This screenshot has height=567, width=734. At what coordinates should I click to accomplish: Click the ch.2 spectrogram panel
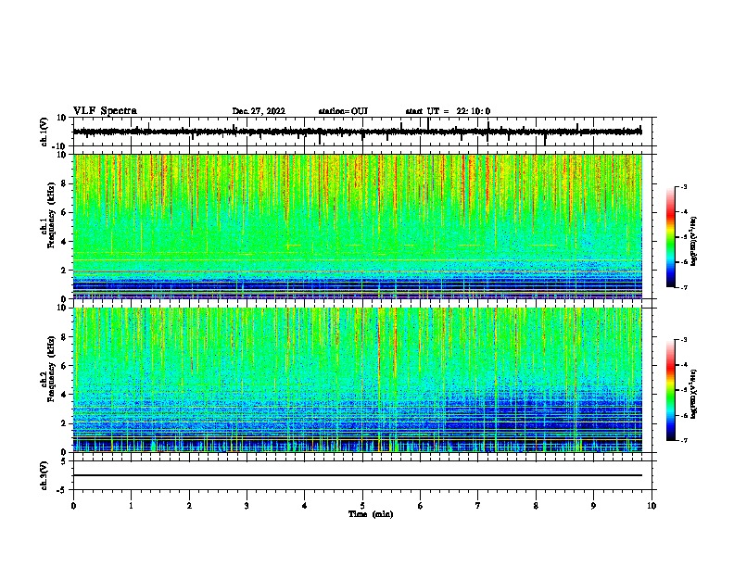(x=358, y=380)
